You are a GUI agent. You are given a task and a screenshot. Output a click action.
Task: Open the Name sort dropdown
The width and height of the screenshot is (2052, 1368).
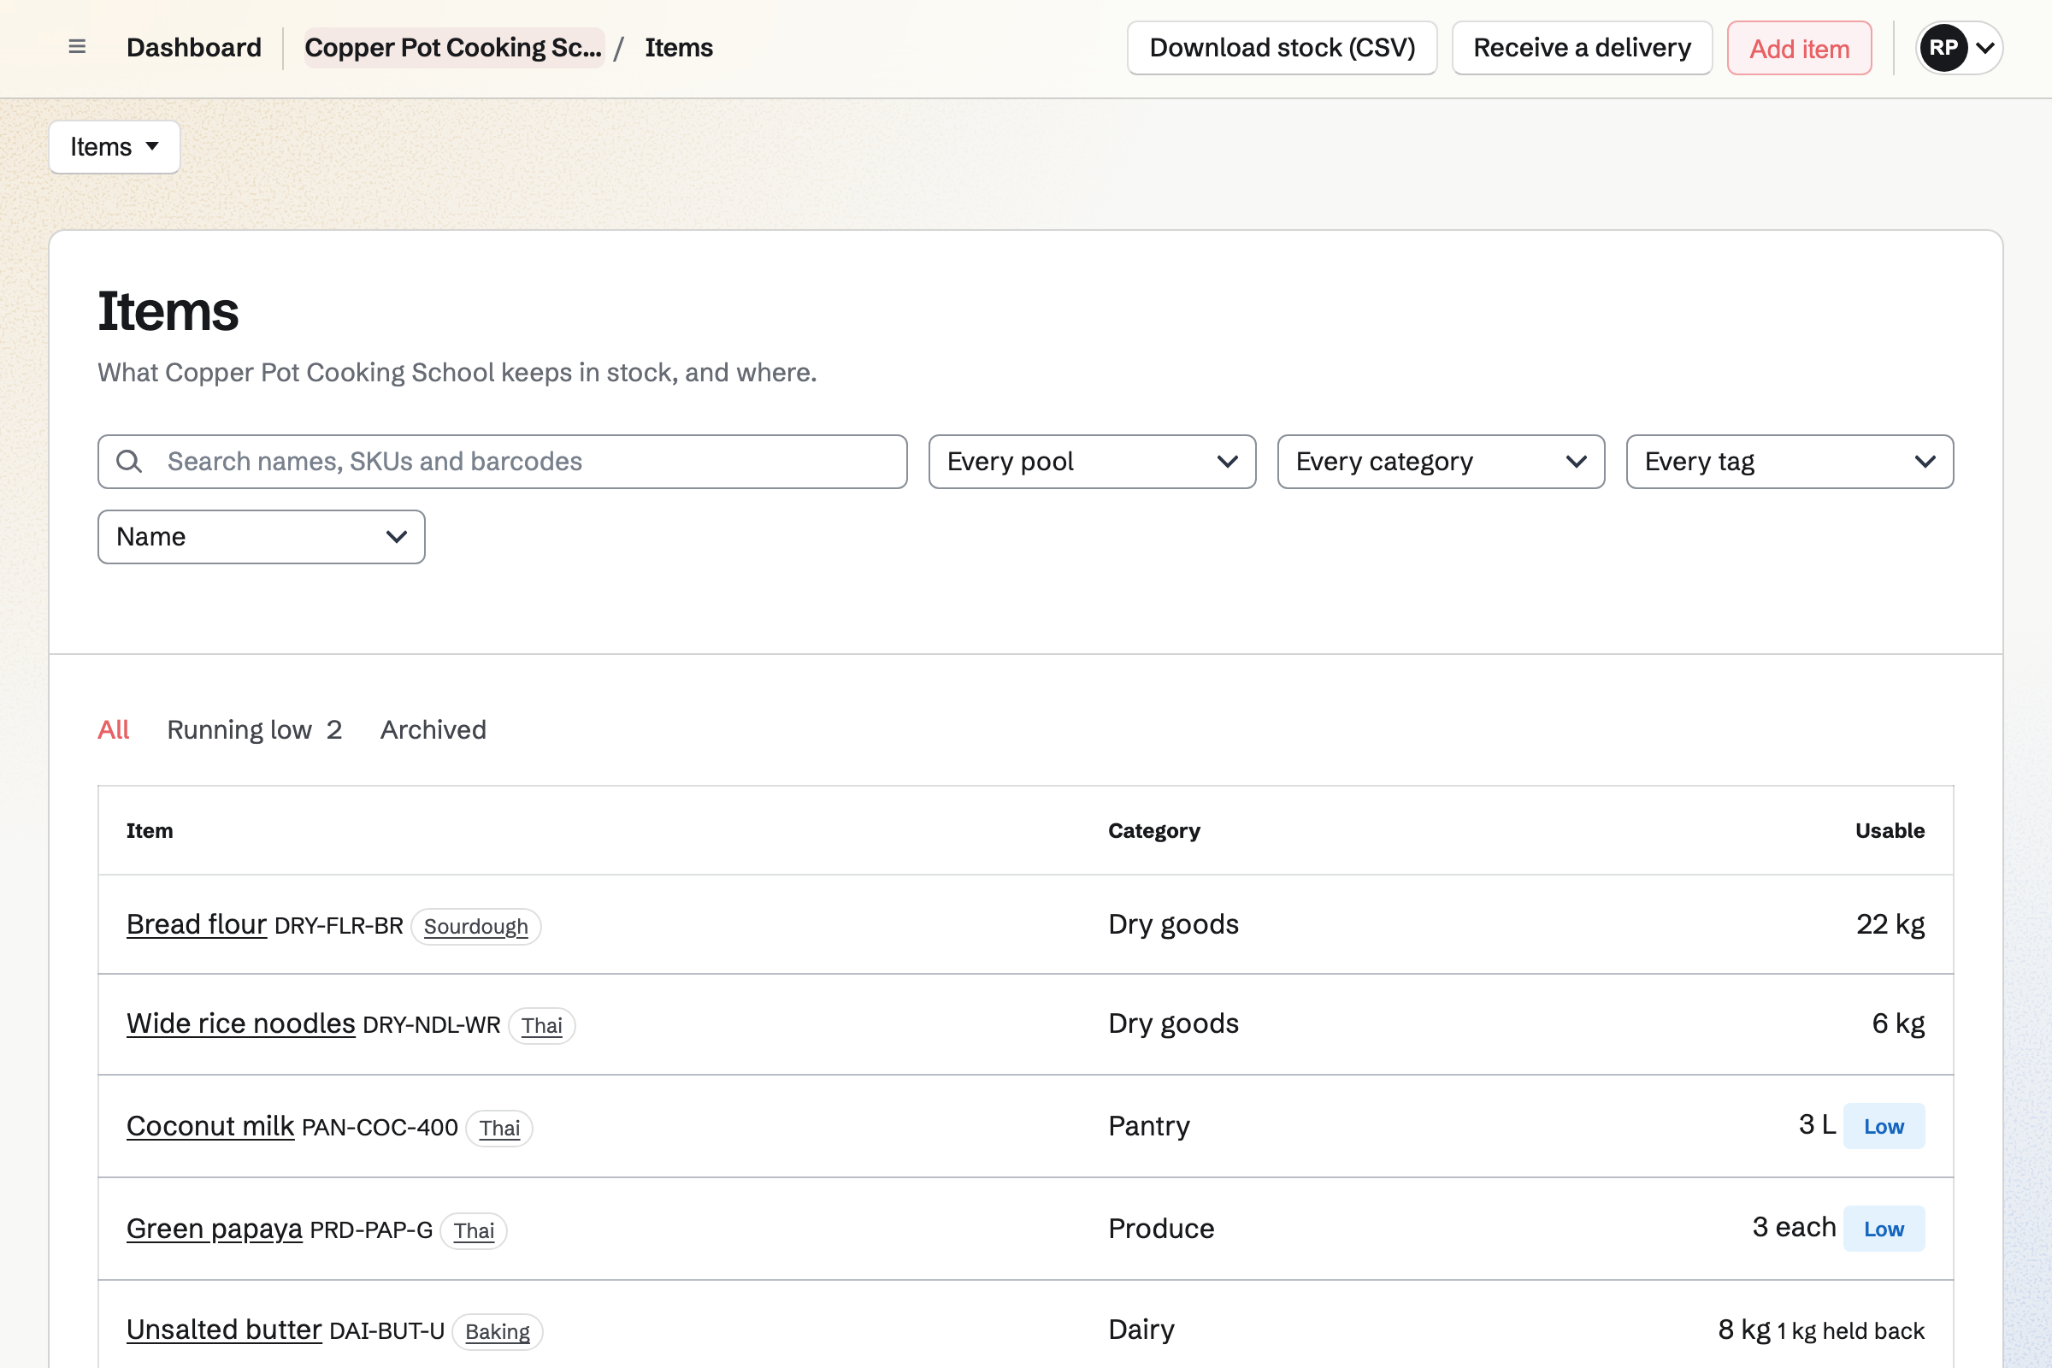[261, 537]
